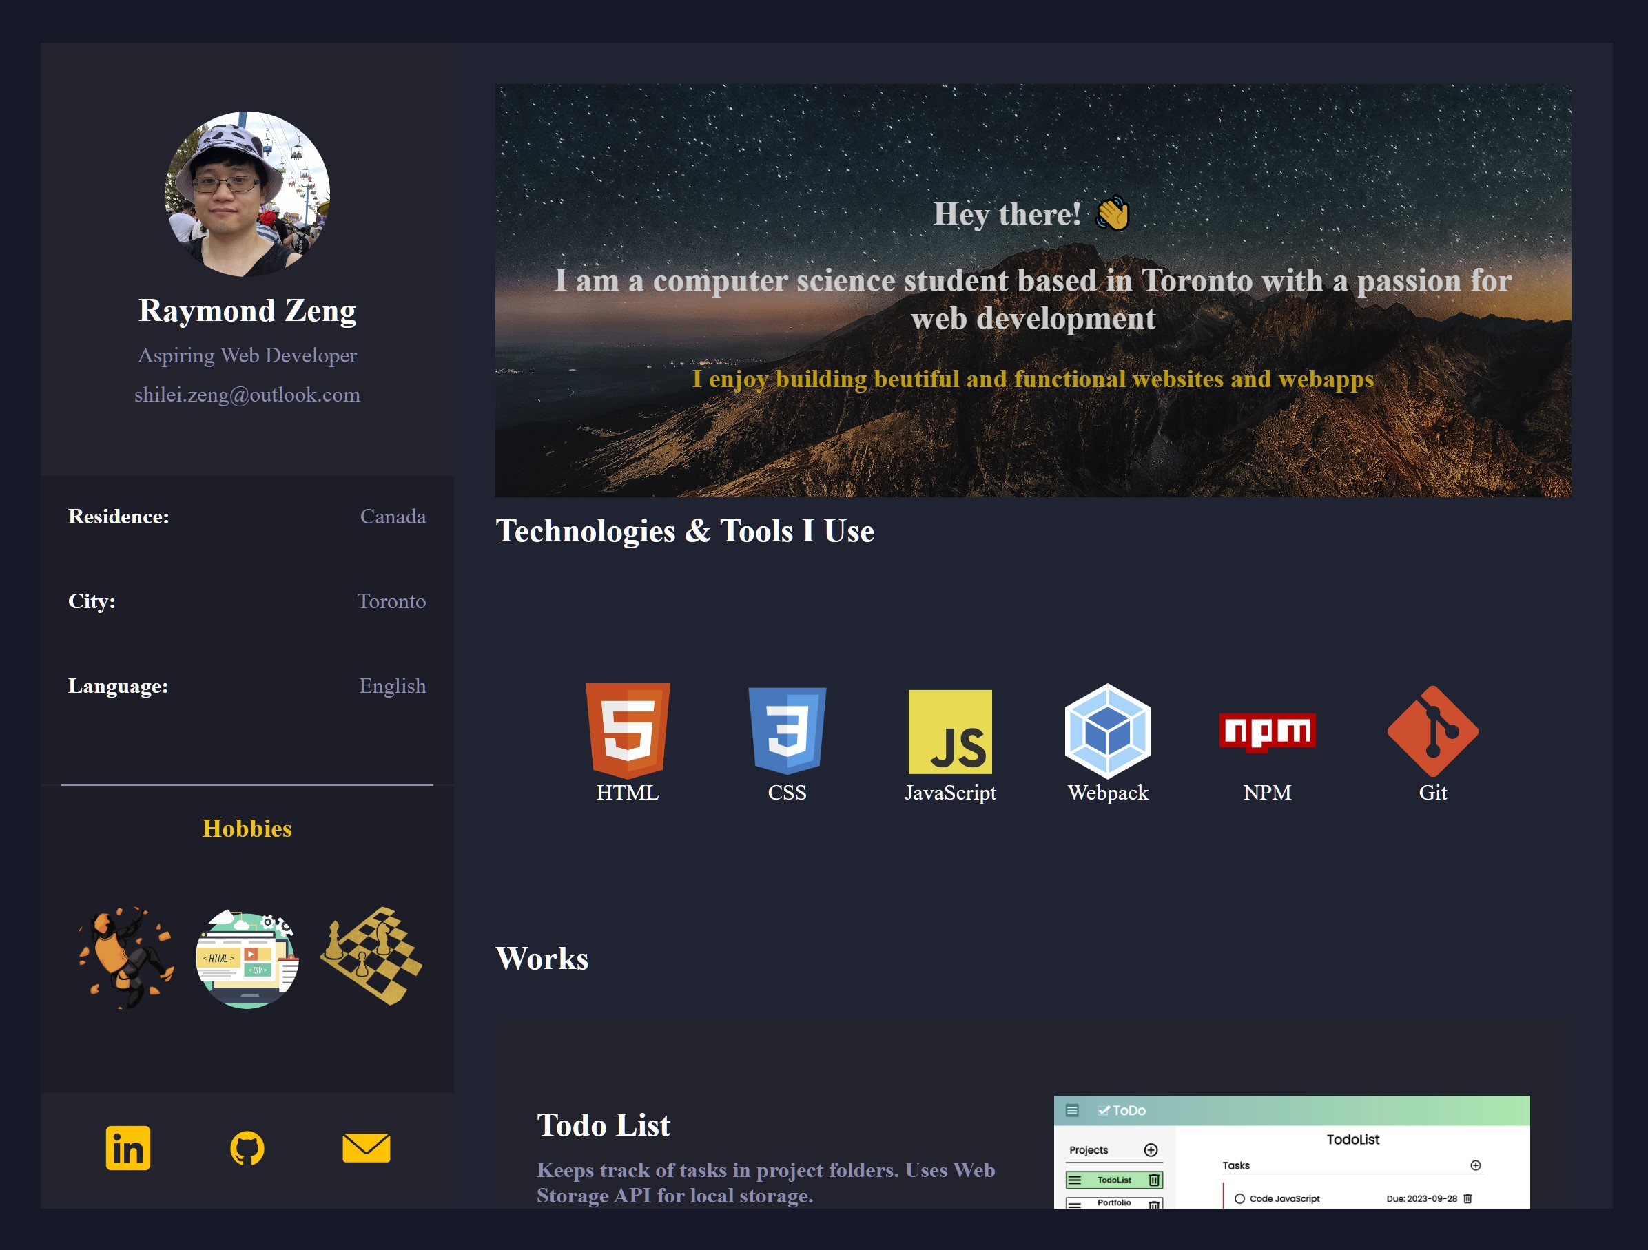Click the red npm logo
Viewport: 1648px width, 1250px height.
pyautogui.click(x=1267, y=731)
